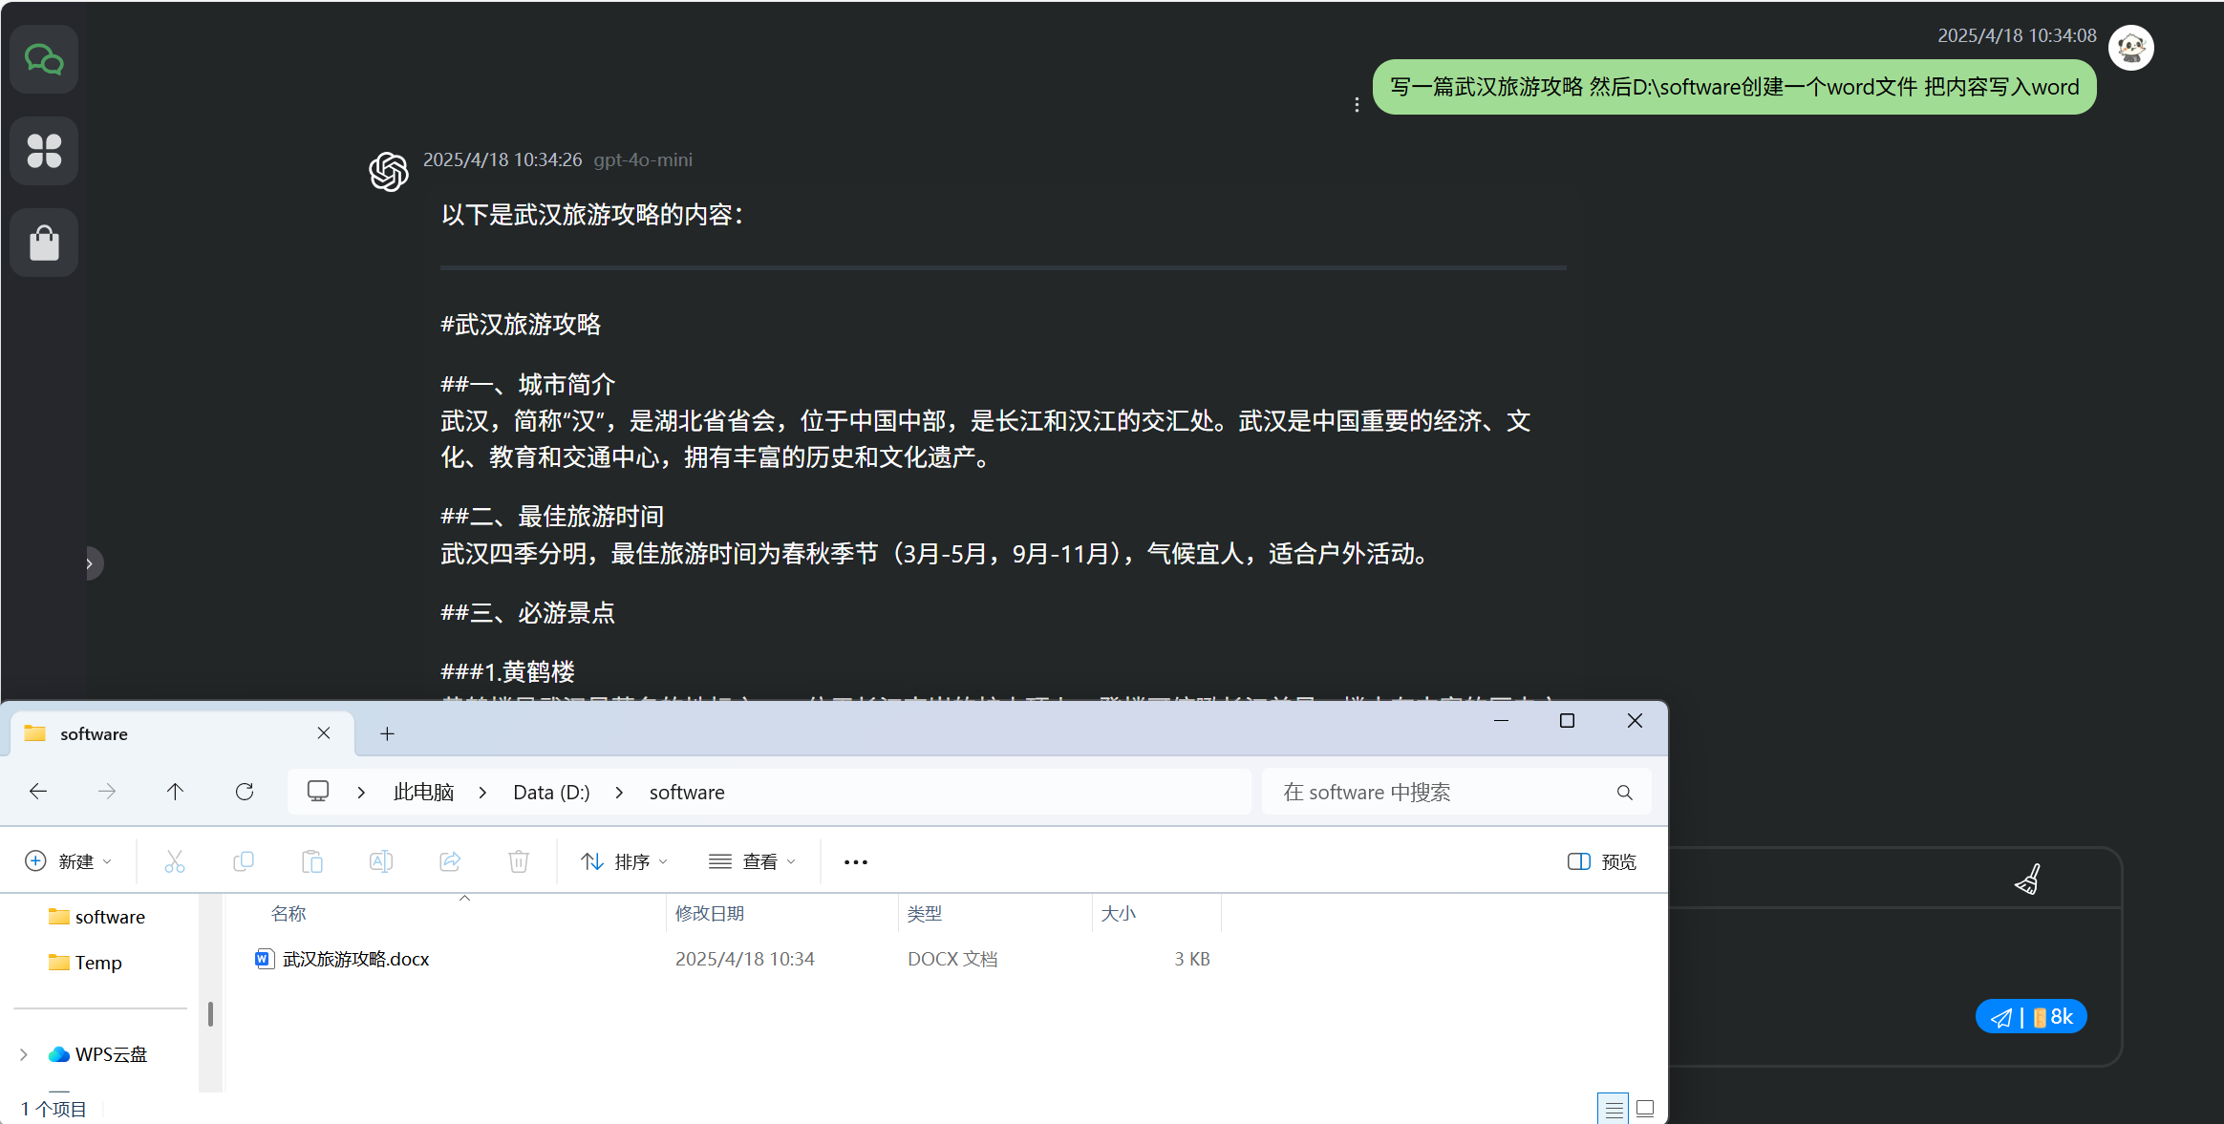Click the Cut scissors icon
This screenshot has width=2224, height=1124.
click(175, 861)
